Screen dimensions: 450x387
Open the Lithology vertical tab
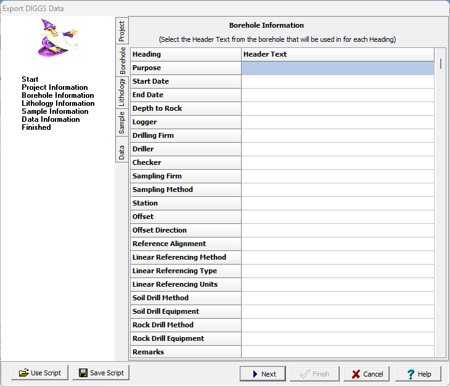(x=121, y=92)
